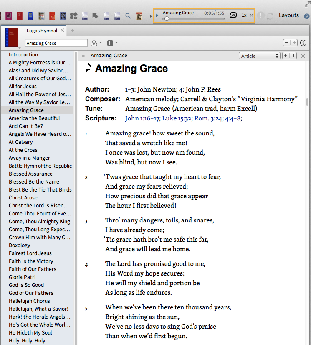Select the Logos Hymnal tab
The height and width of the screenshot is (345, 311).
[x=42, y=31]
